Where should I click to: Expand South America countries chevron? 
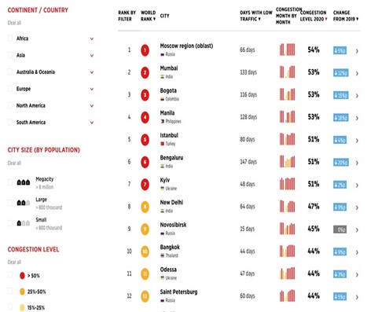[92, 123]
